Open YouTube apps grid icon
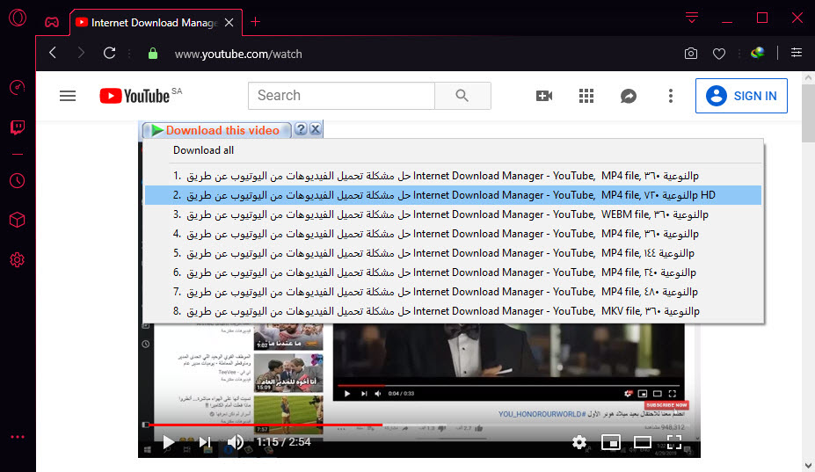This screenshot has width=815, height=472. (586, 96)
